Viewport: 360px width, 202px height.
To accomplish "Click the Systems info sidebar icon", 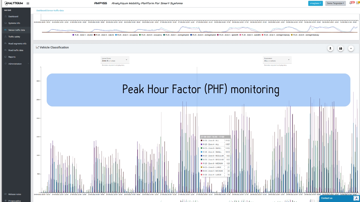I will (6, 23).
